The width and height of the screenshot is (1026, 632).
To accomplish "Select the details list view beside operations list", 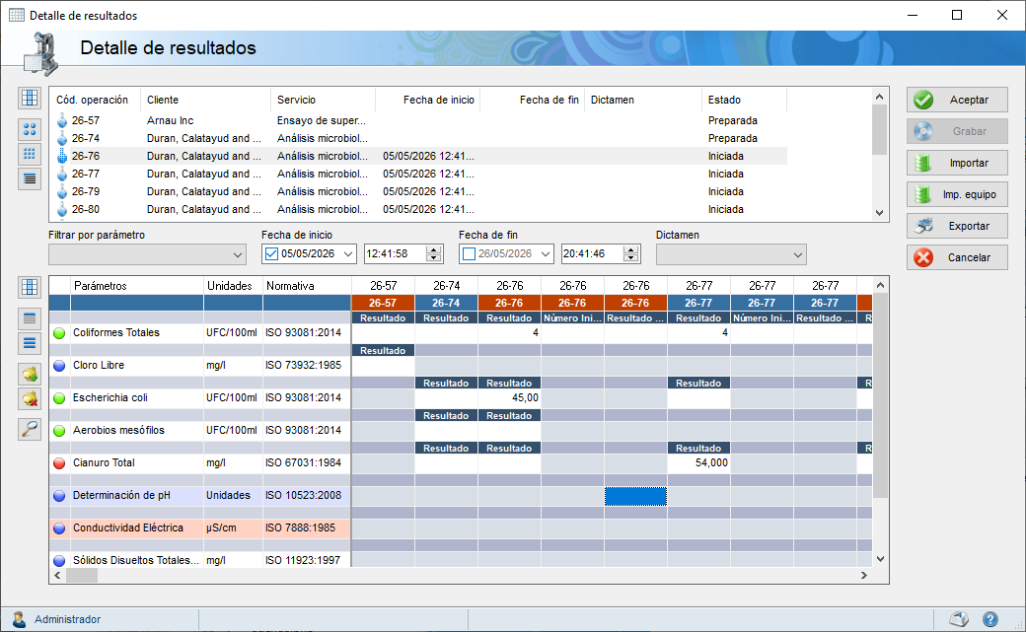I will (x=30, y=178).
